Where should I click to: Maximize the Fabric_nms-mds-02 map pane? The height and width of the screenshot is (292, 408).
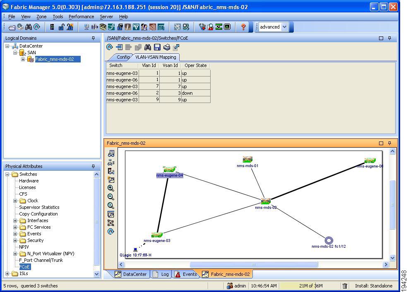coord(381,143)
